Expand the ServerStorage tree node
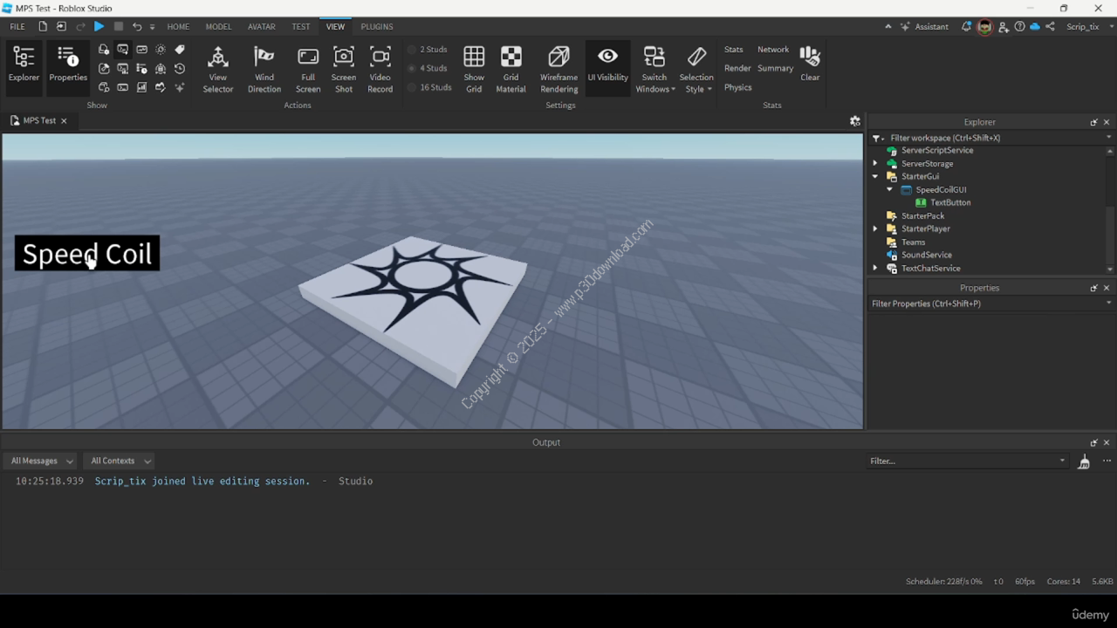 point(875,163)
